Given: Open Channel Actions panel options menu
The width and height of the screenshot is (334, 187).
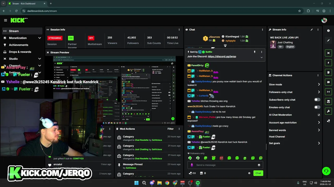Looking at the screenshot, I should 318,75.
